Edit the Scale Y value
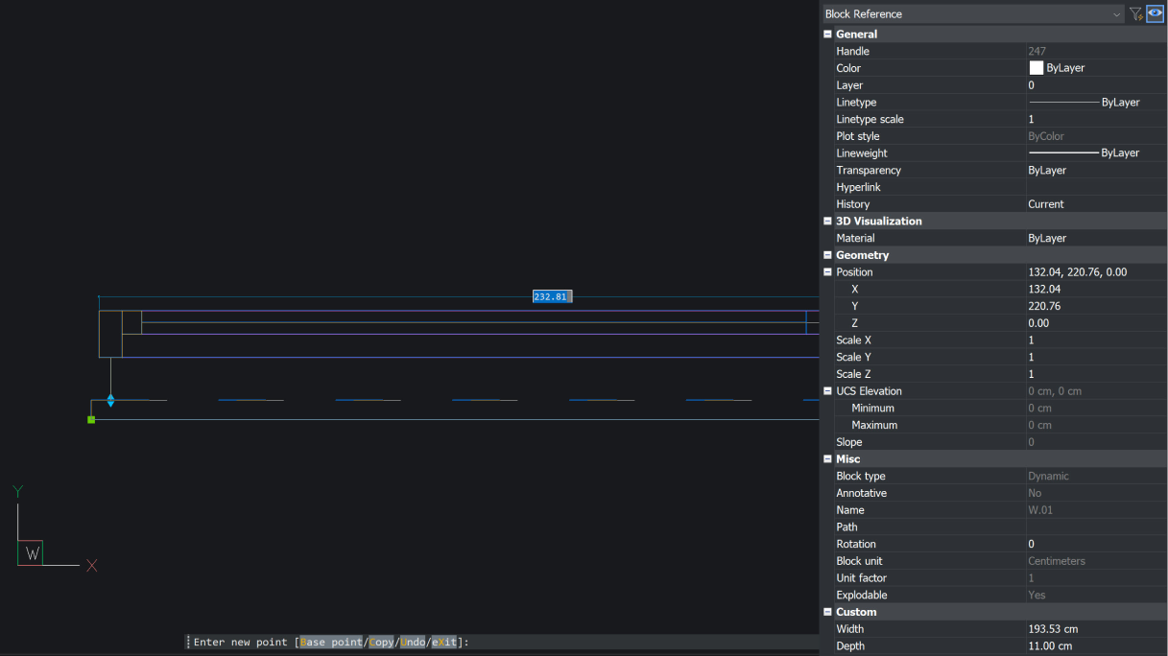This screenshot has height=656, width=1168. pos(1096,358)
